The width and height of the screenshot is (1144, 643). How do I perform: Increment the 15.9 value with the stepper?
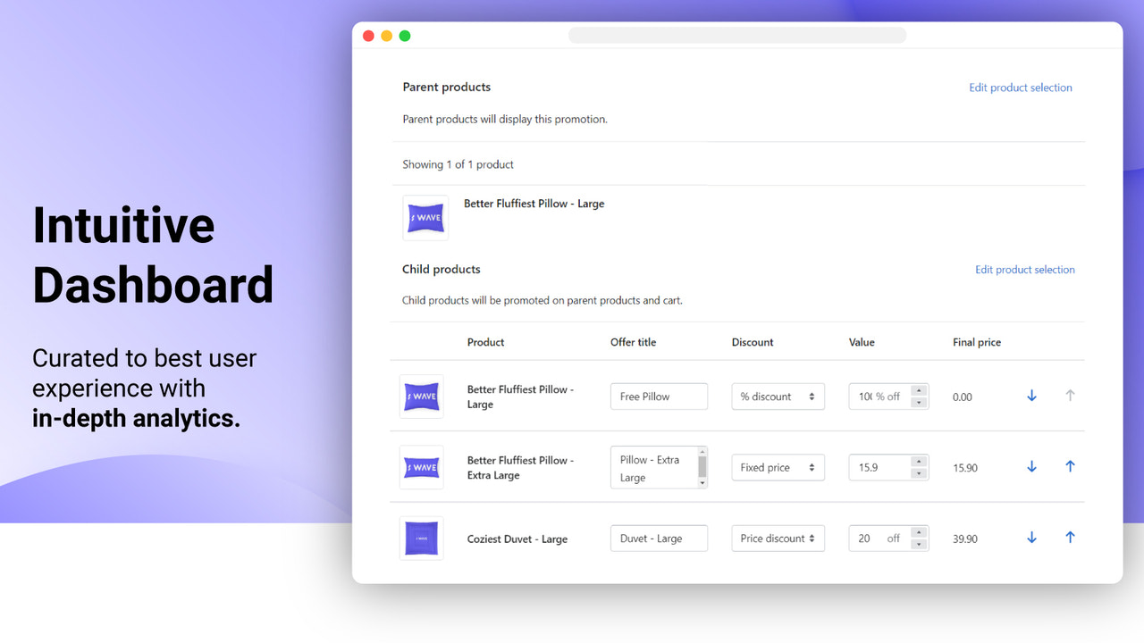pos(919,462)
